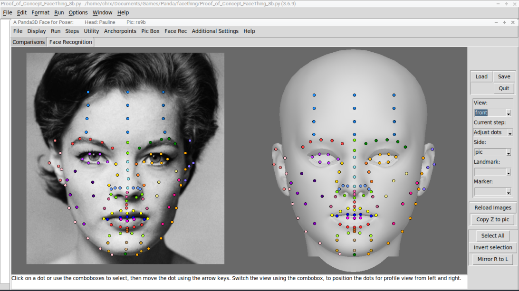The image size is (519, 291).
Task: Open the outer Help menu beside Window
Action: click(x=123, y=12)
